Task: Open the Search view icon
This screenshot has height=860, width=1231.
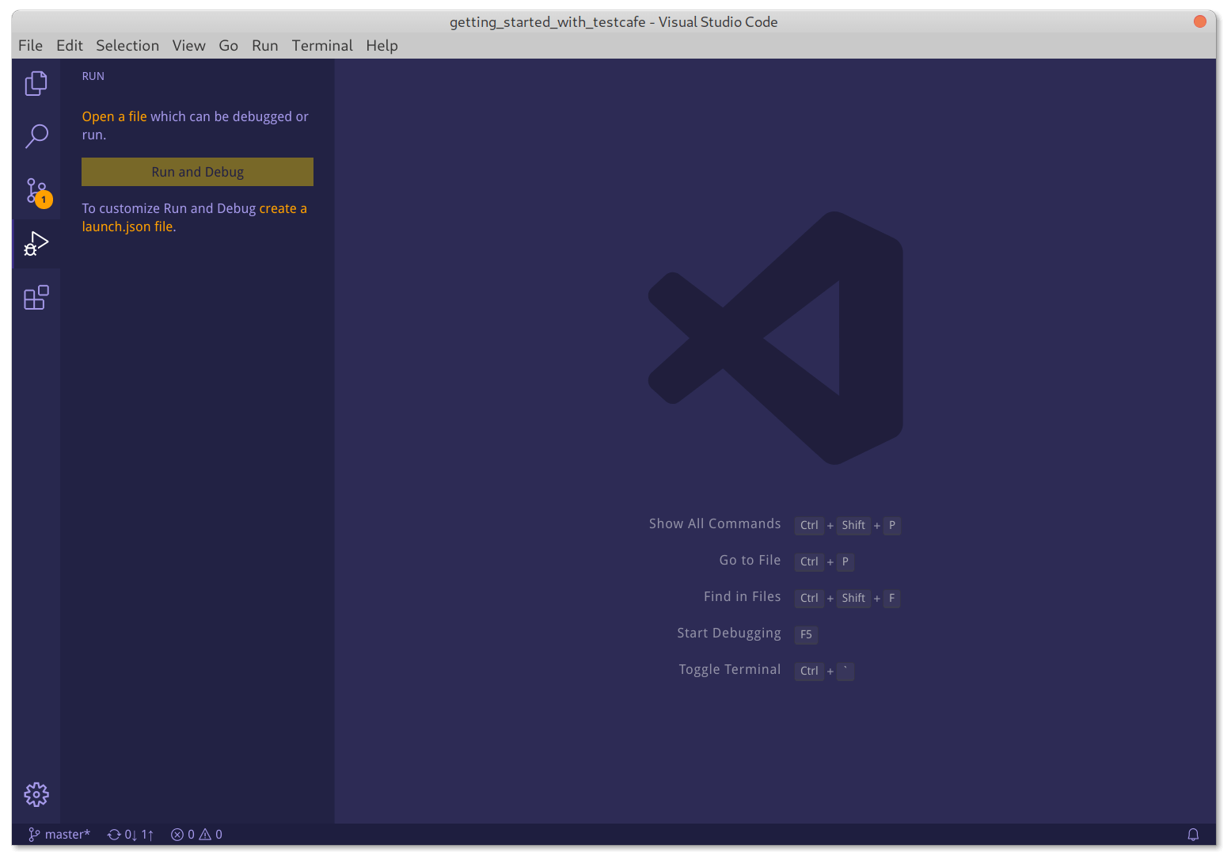Action: (x=36, y=136)
